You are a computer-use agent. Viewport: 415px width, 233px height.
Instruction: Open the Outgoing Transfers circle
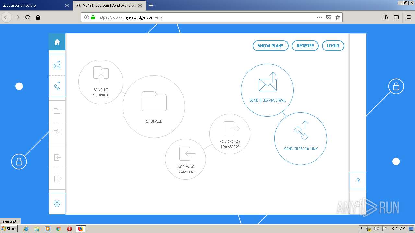pyautogui.click(x=230, y=134)
